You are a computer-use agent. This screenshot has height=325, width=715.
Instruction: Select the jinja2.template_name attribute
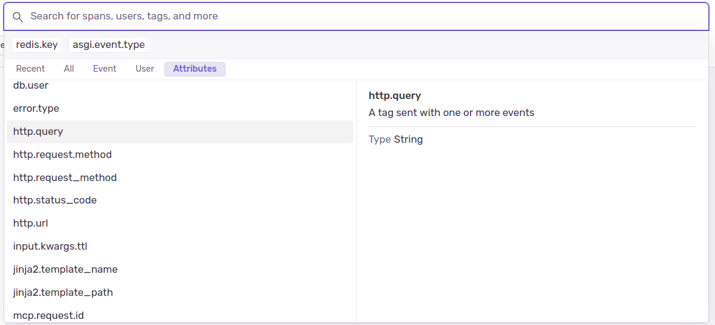[x=65, y=269]
